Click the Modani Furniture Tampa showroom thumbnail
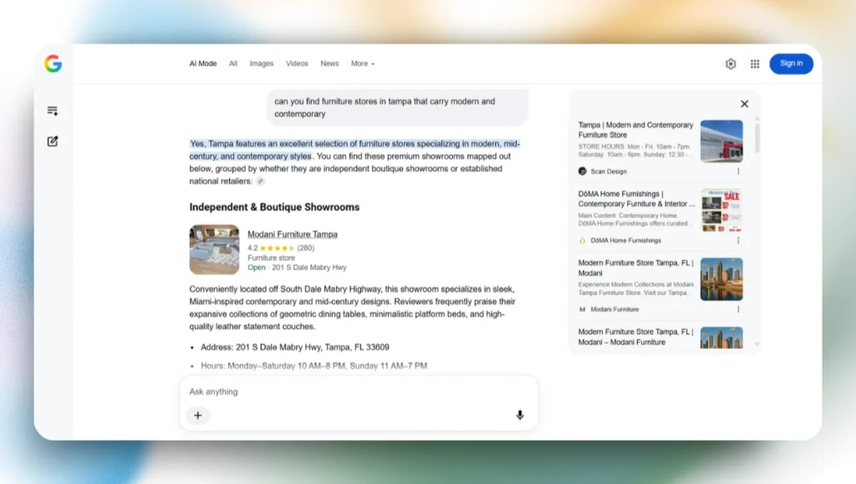 [x=214, y=249]
